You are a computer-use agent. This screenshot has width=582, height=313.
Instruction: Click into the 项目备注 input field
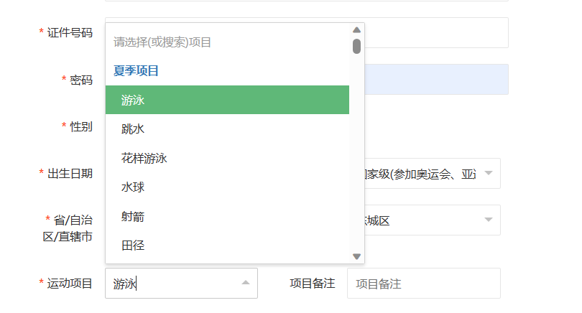(423, 284)
